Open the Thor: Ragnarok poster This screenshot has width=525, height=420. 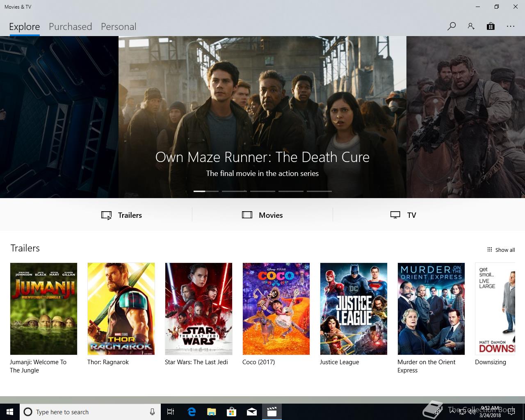pos(121,309)
